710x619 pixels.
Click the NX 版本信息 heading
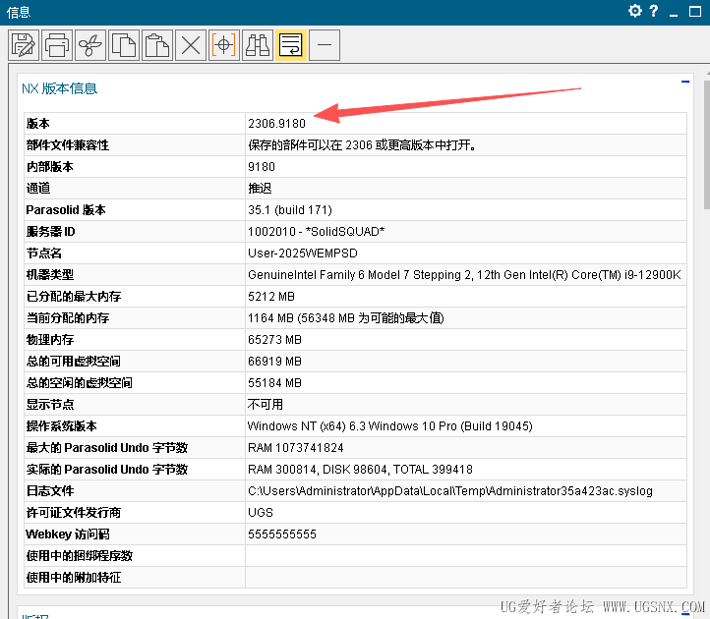point(59,88)
